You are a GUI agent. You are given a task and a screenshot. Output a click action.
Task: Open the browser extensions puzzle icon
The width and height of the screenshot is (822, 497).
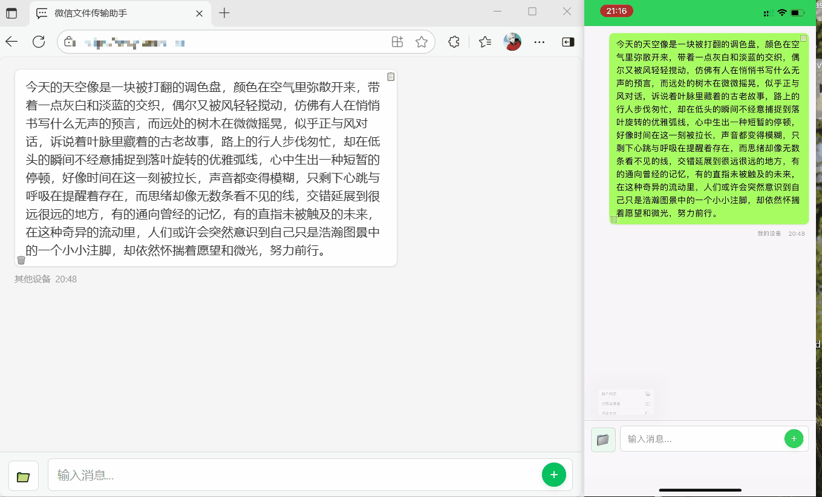(454, 42)
